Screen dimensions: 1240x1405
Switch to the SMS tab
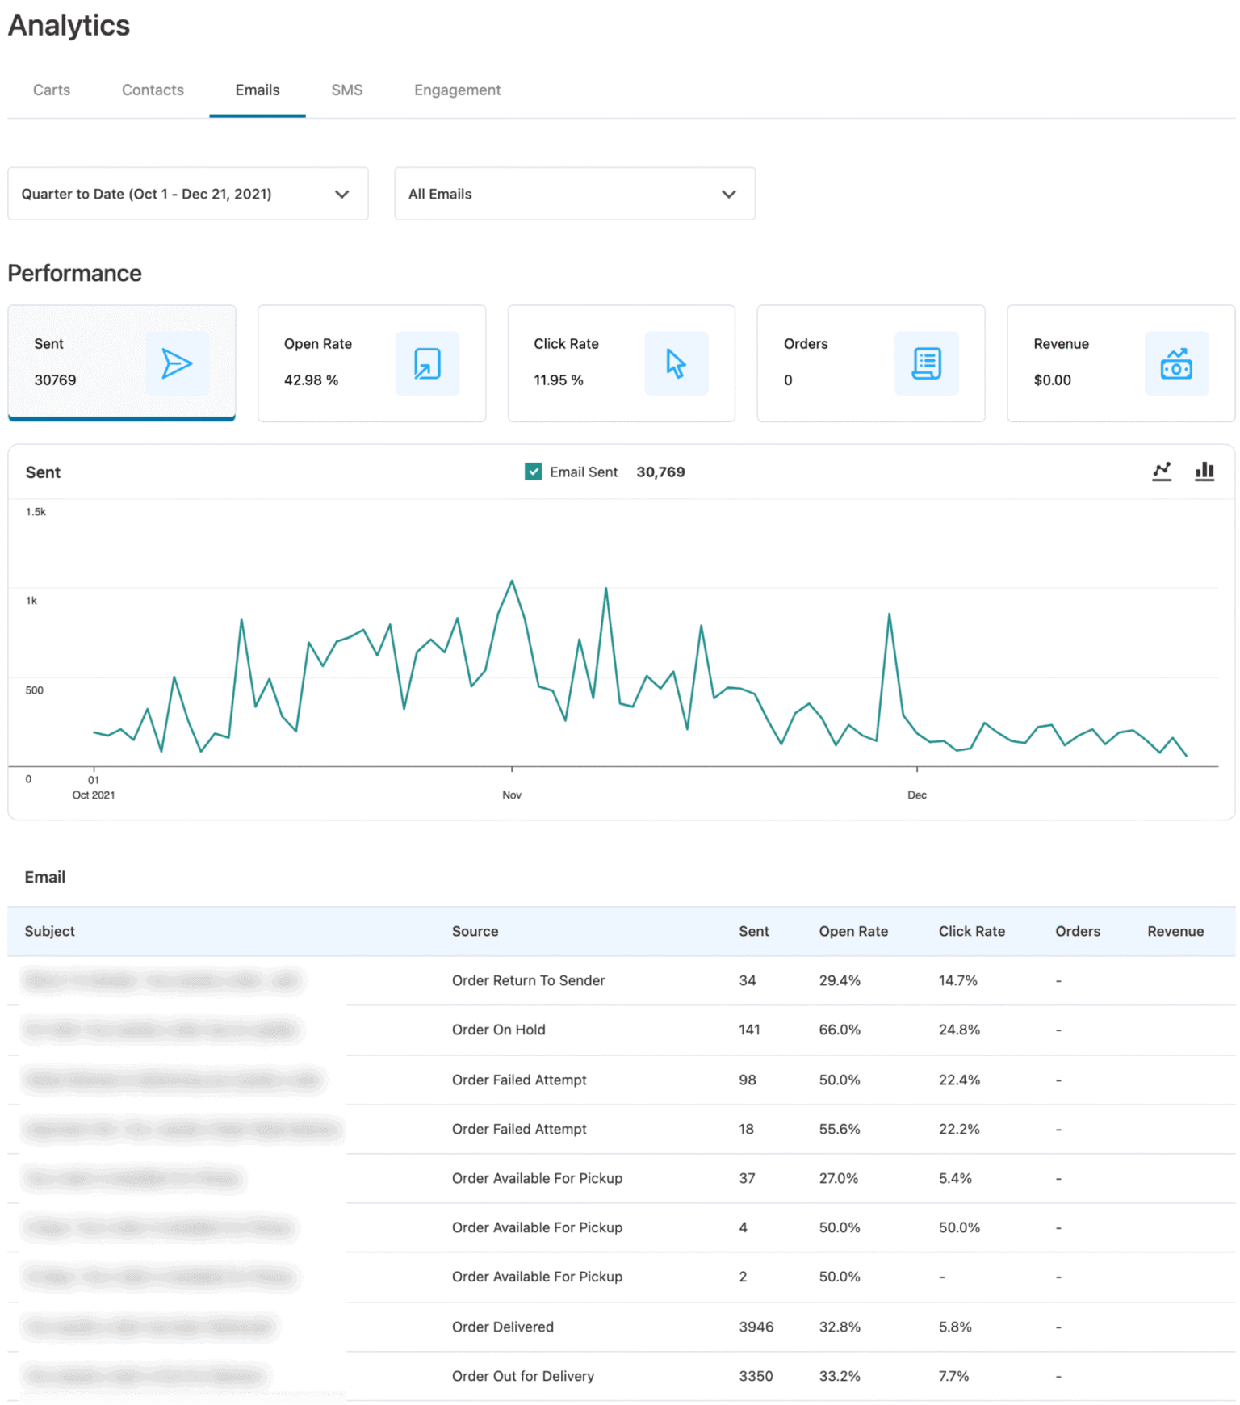pyautogui.click(x=347, y=90)
